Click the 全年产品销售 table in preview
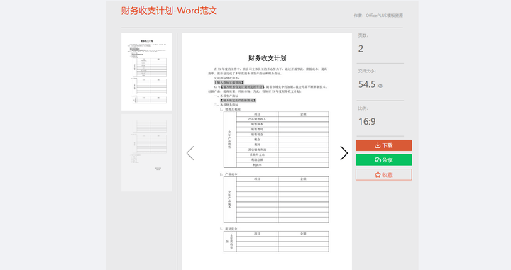 [276, 140]
